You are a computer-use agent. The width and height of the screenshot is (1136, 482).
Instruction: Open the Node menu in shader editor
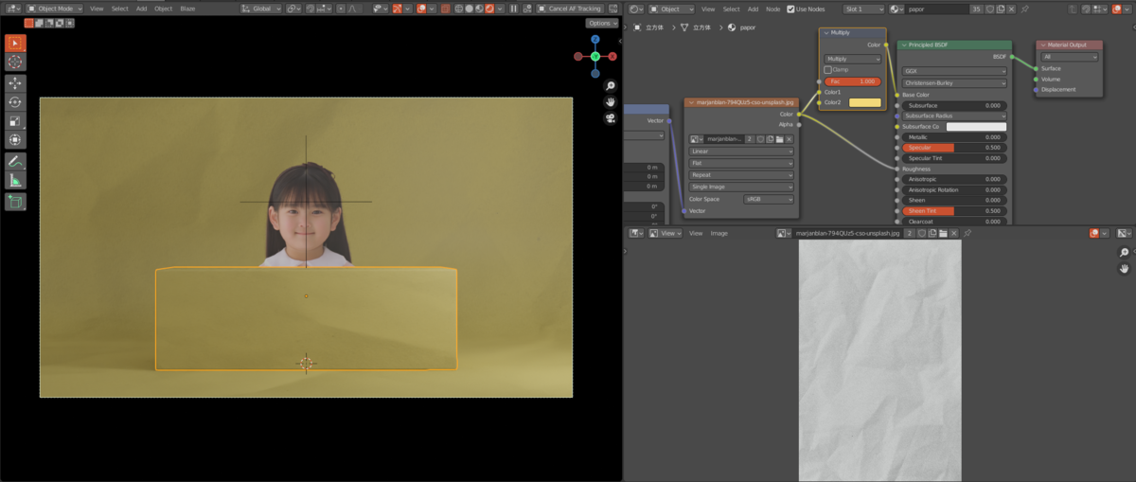[x=773, y=9]
